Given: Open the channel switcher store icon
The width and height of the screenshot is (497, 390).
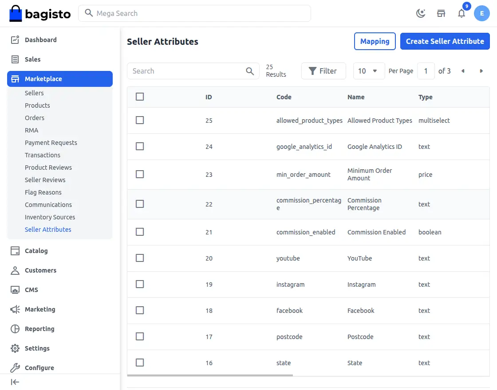Looking at the screenshot, I should (441, 13).
